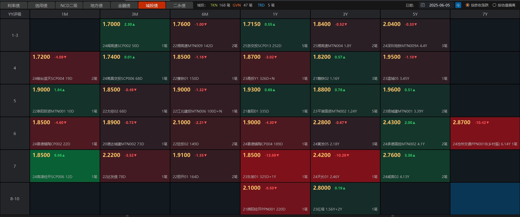
Task: Open 22达发债 78D cell
Action: [135, 166]
